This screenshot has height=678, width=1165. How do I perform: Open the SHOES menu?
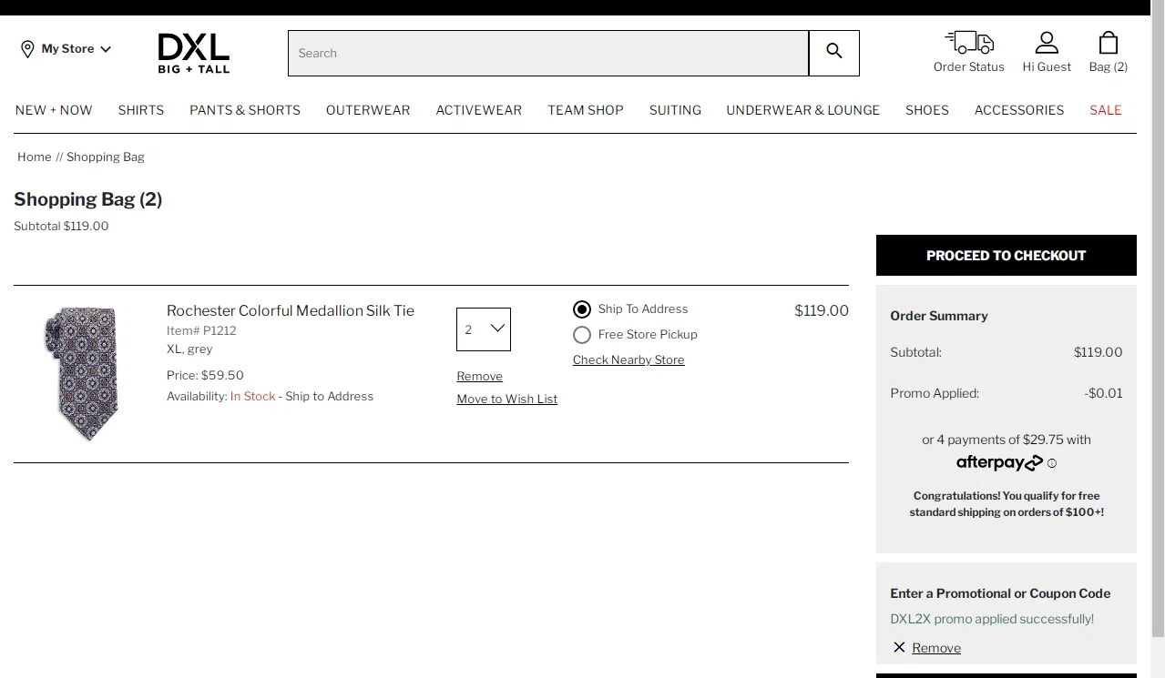927,110
